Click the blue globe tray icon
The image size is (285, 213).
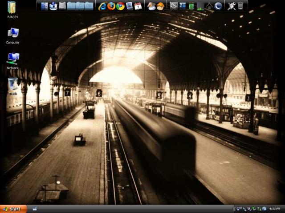click(265, 209)
